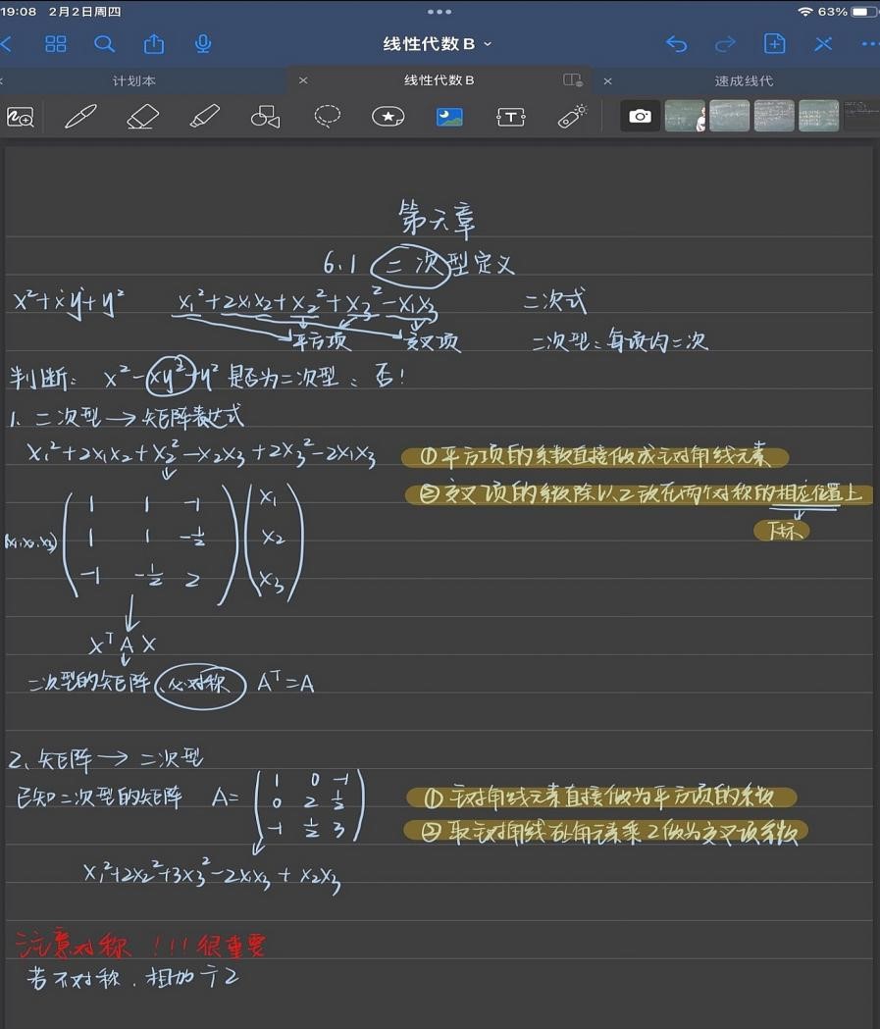Switch to the 速成线代 tab
Viewport: 880px width, 1029px height.
[x=744, y=80]
